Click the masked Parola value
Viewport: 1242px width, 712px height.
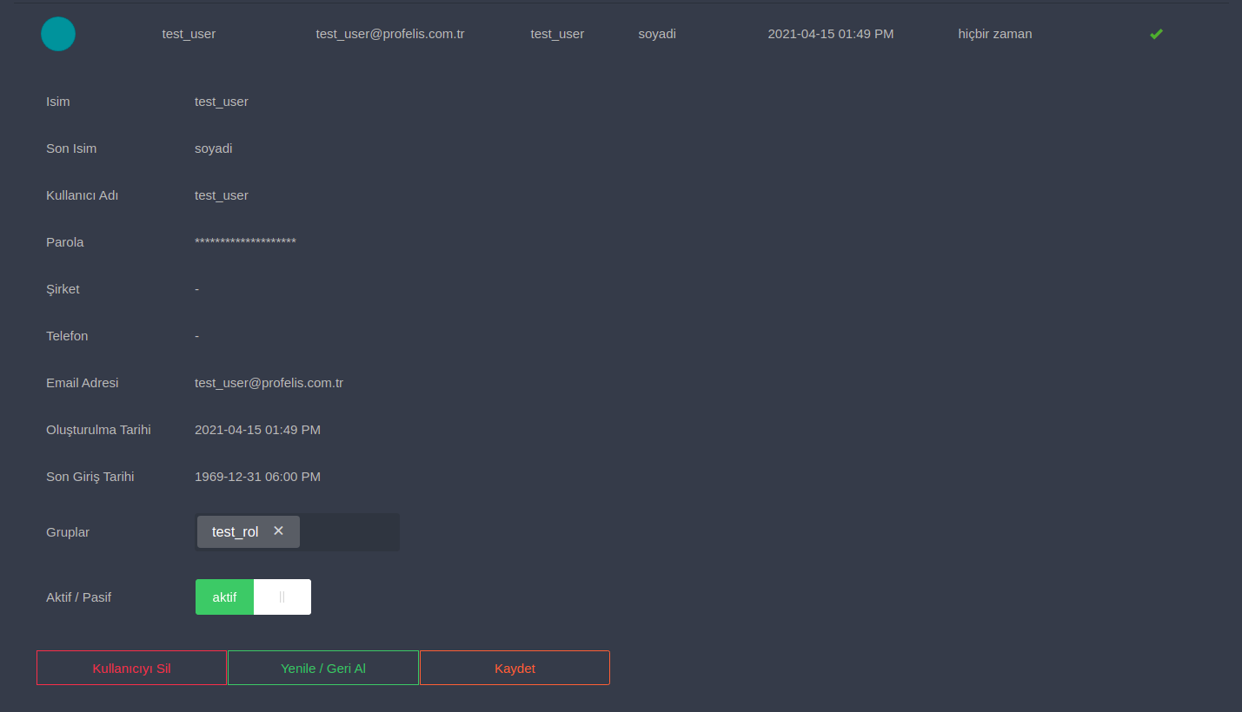[x=245, y=242]
